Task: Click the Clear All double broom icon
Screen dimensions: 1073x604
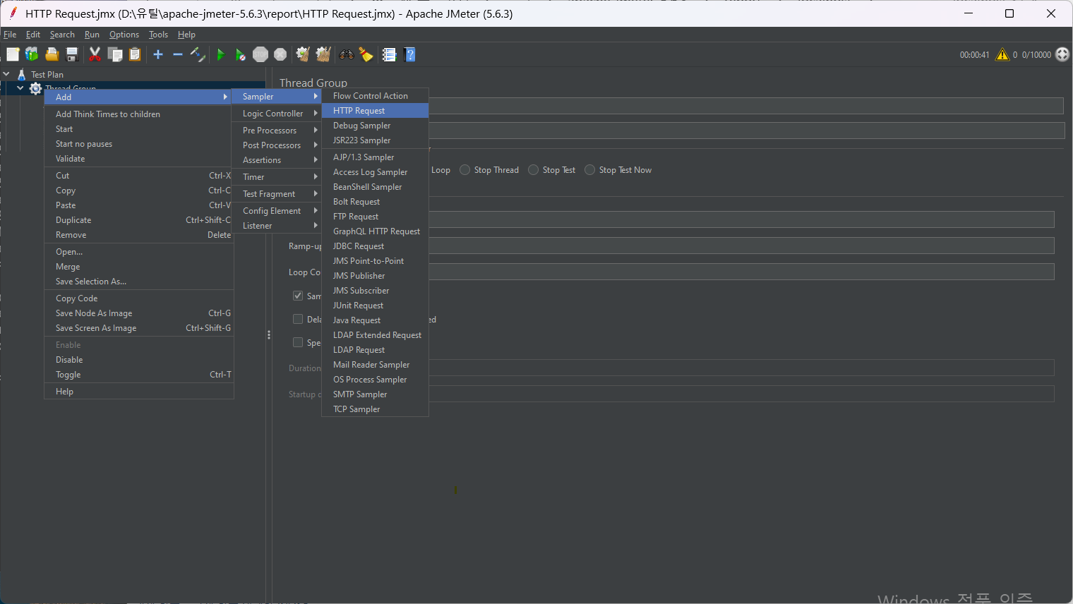Action: 323,54
